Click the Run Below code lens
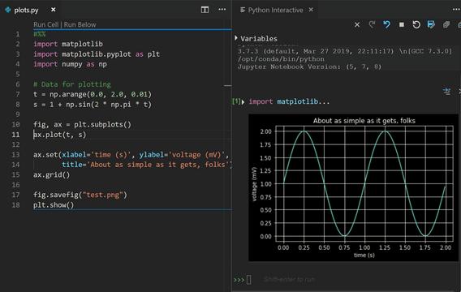 click(x=80, y=24)
